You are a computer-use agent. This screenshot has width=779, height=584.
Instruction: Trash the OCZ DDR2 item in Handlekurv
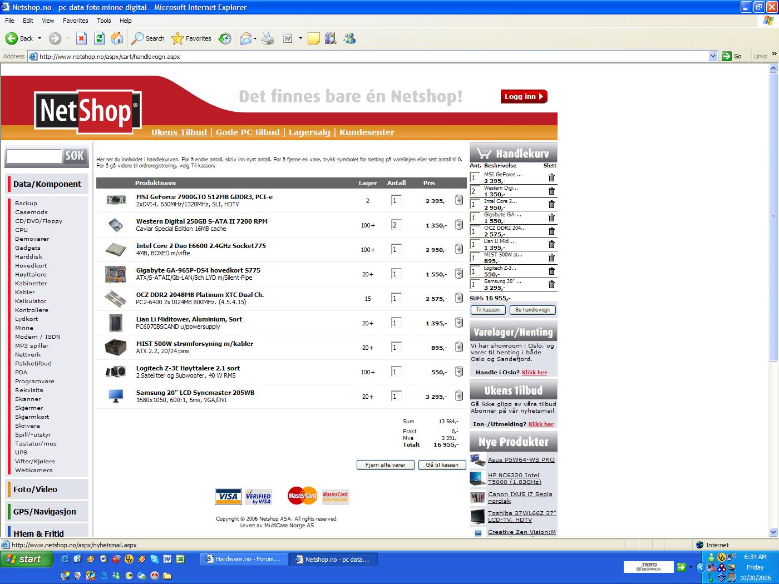[x=551, y=231]
